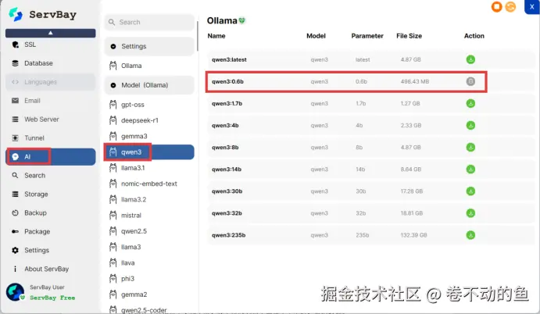Click the sidebar scroll-up arrow bar
The height and width of the screenshot is (314, 540).
(51, 33)
